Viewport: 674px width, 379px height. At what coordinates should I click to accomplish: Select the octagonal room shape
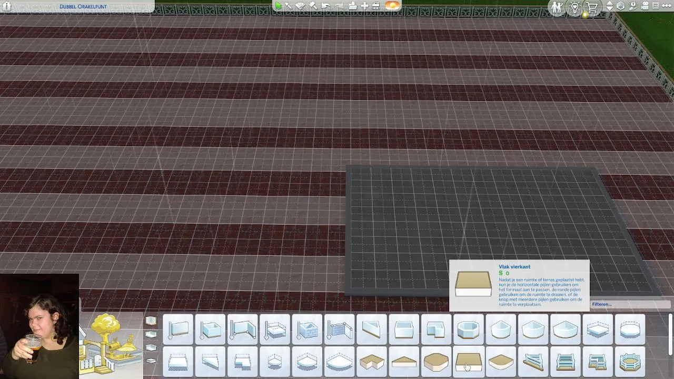(x=469, y=330)
